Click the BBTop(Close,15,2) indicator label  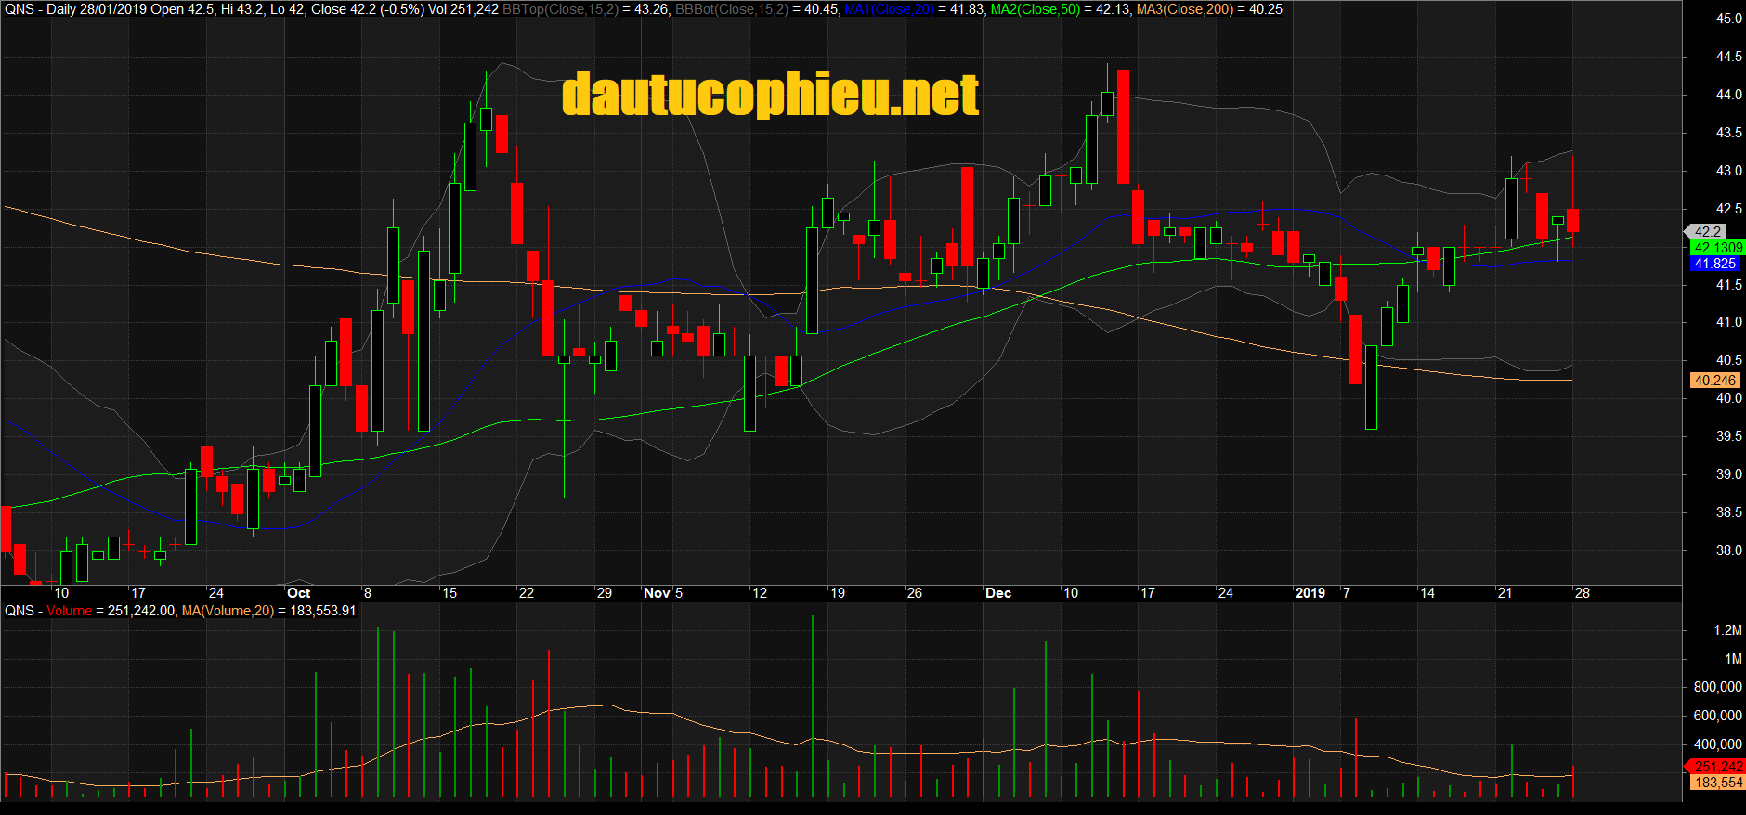click(560, 9)
